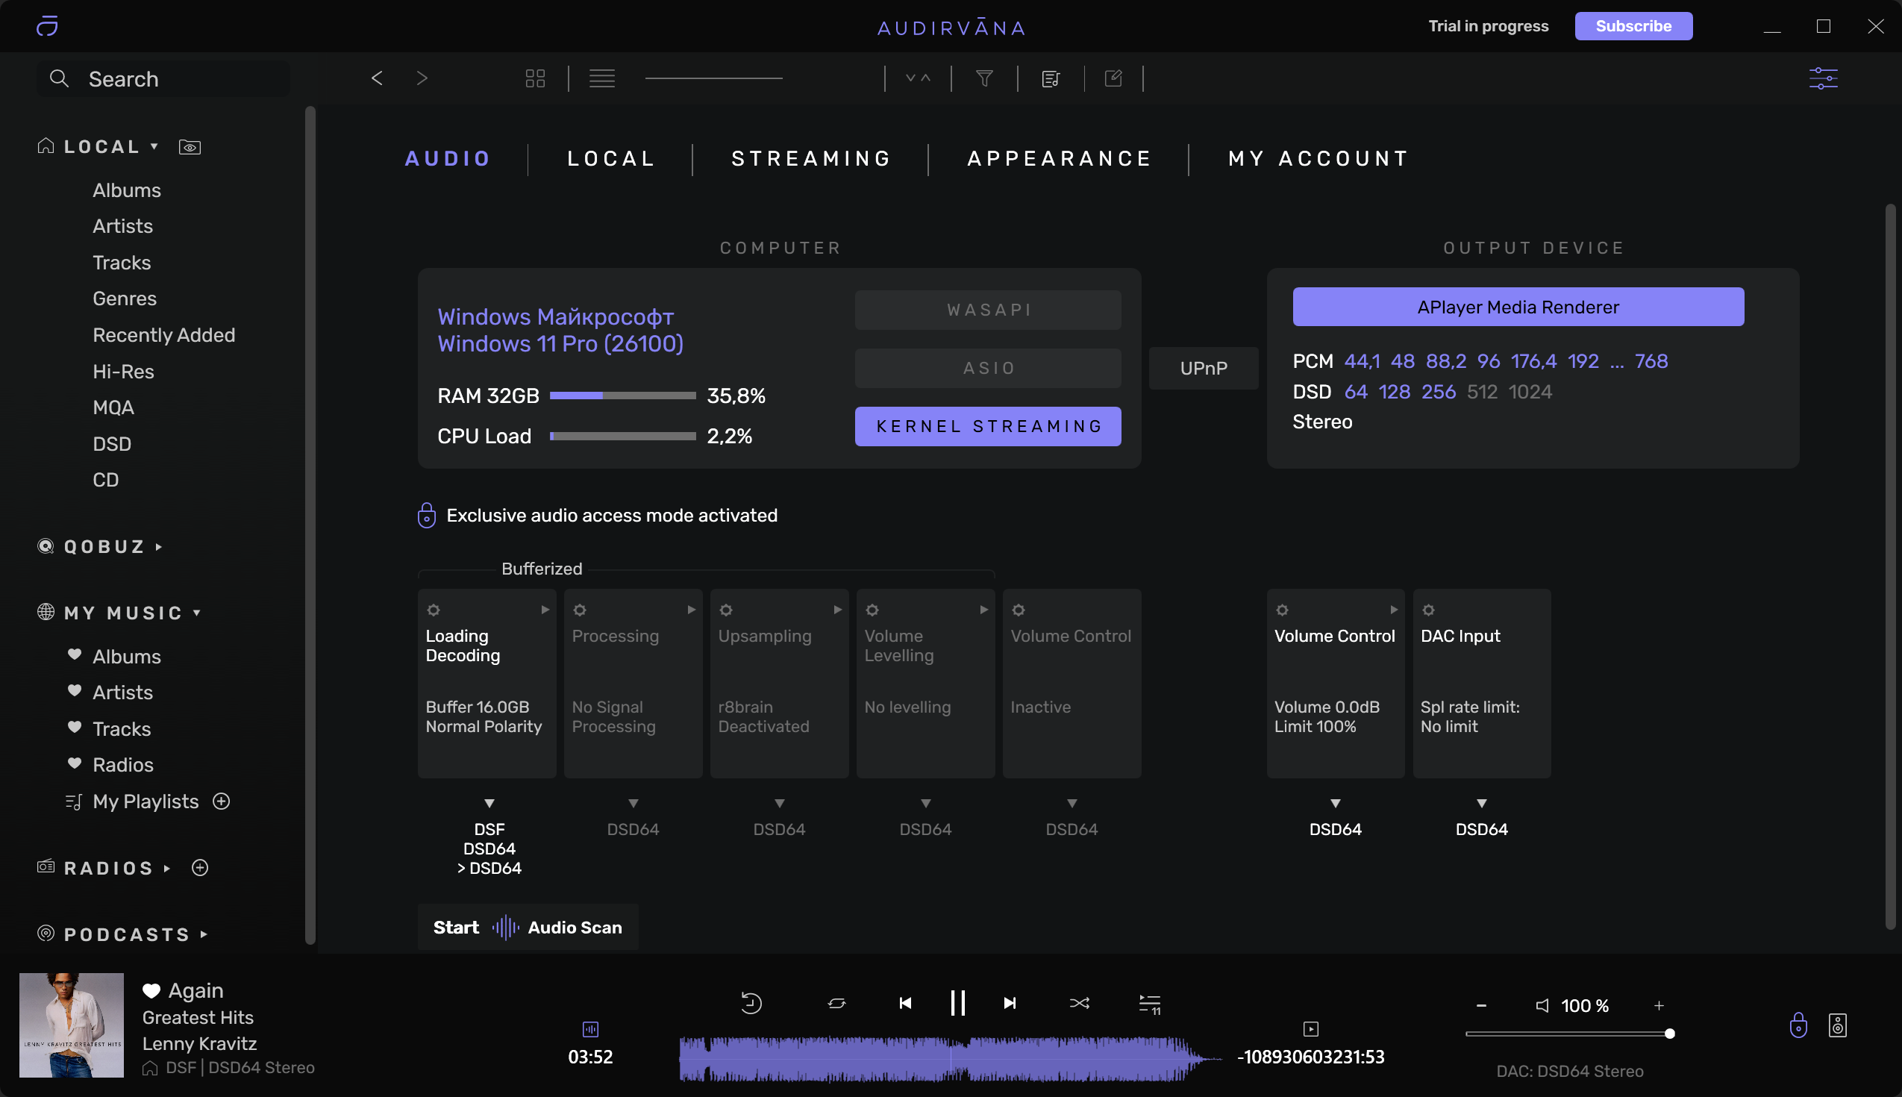Click the speaker output device icon
This screenshot has height=1097, width=1902.
tap(1837, 1025)
